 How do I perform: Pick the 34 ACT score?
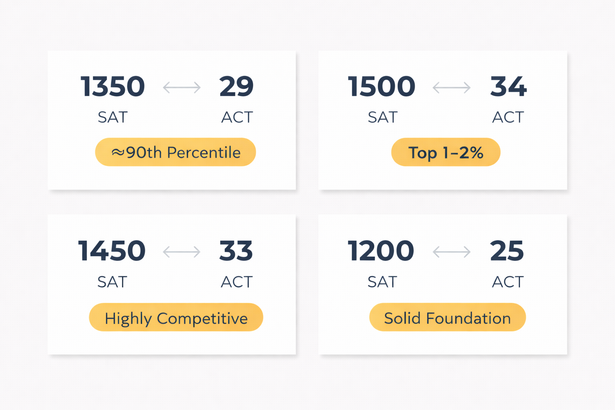508,86
